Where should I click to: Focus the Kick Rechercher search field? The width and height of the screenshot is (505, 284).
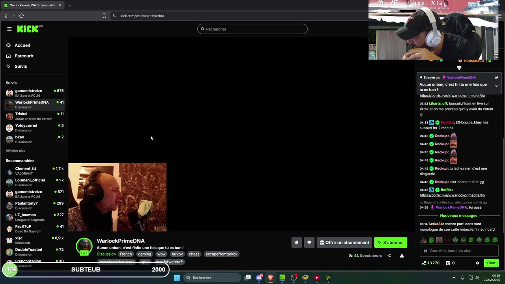tap(252, 29)
